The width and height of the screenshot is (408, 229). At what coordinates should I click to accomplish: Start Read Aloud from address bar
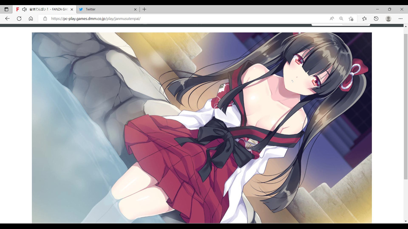pos(332,19)
